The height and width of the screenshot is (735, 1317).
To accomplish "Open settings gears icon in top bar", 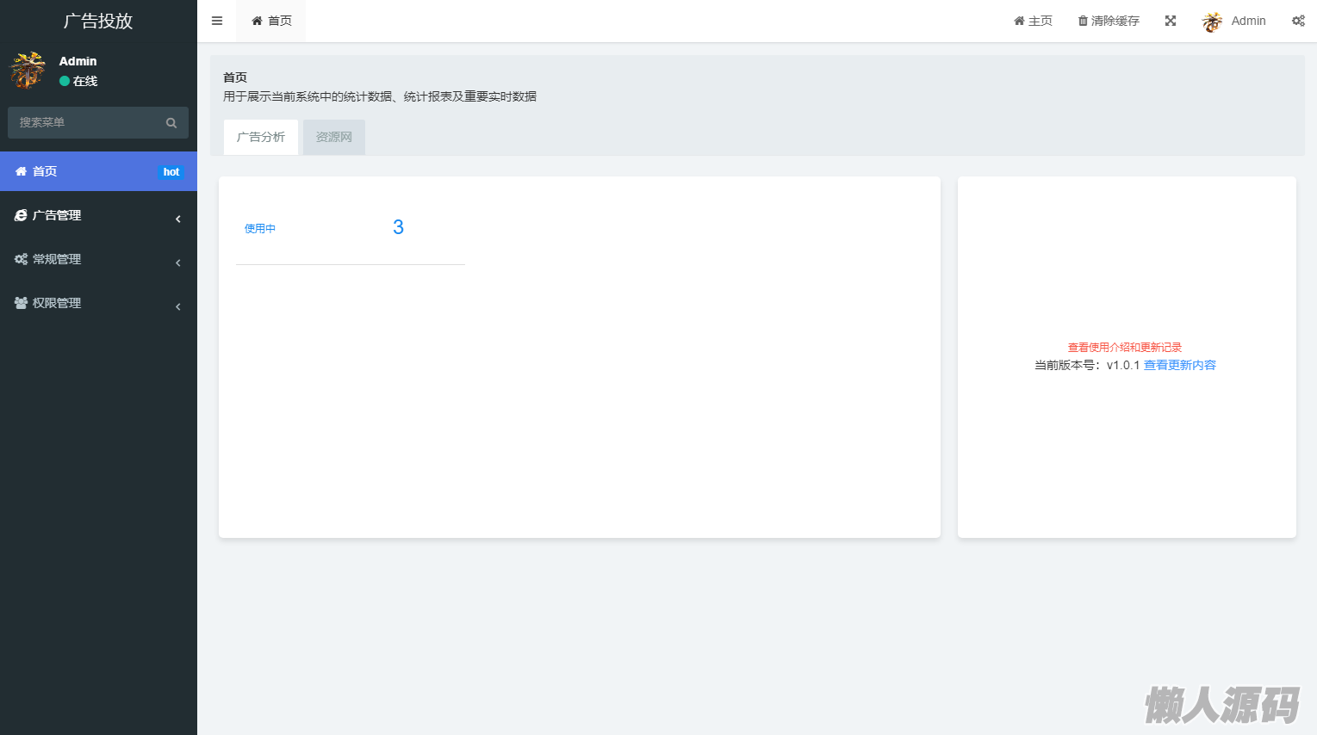I will coord(1298,21).
